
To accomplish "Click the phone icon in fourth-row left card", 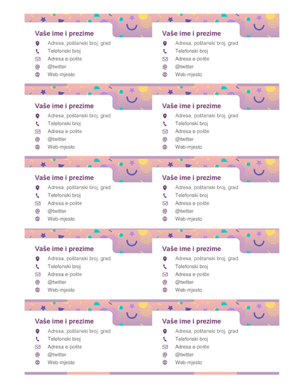I will 37,267.
